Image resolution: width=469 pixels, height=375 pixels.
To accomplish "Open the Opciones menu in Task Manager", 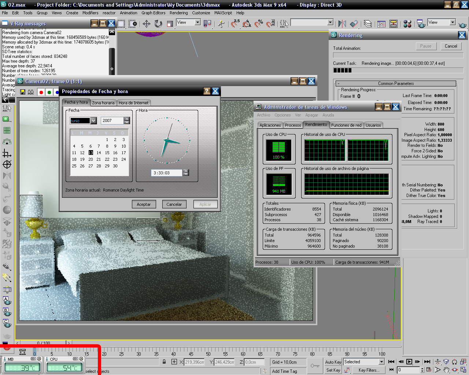I will pos(282,115).
